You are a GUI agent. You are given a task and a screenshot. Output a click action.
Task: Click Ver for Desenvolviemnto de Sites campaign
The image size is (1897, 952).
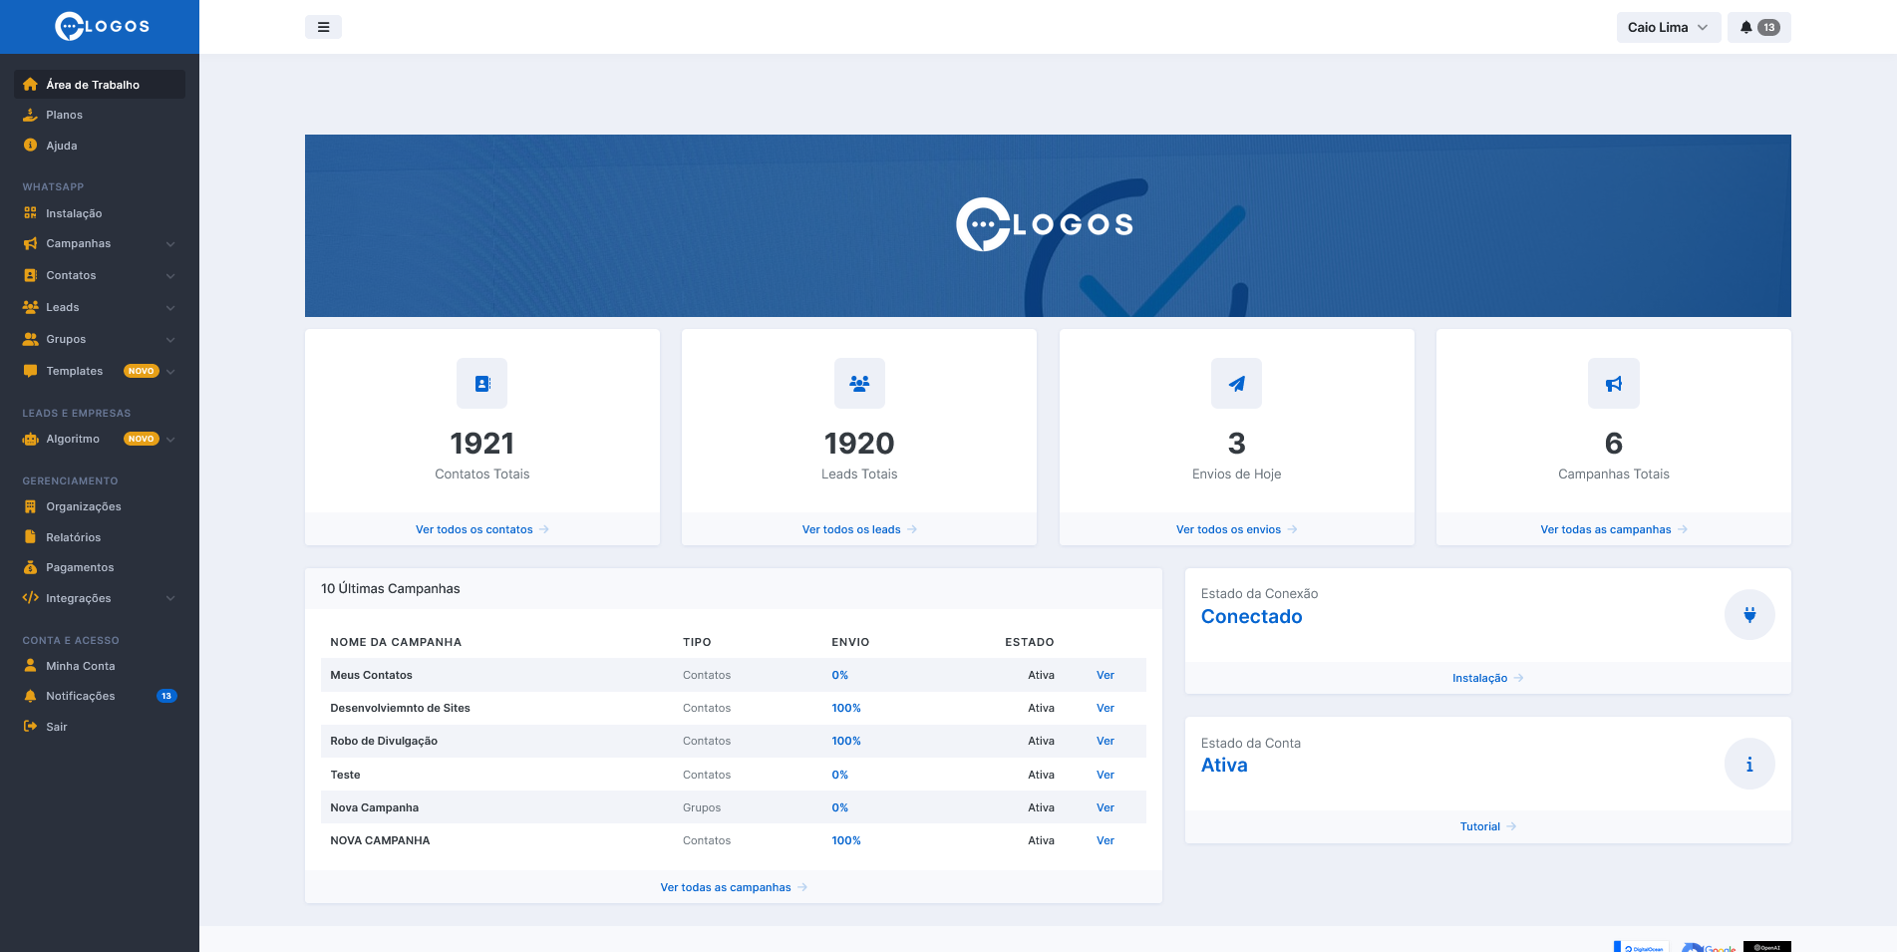1106,708
